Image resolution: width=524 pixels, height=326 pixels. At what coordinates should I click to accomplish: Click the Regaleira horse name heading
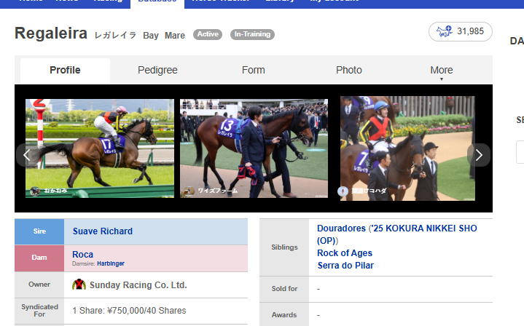pyautogui.click(x=51, y=33)
